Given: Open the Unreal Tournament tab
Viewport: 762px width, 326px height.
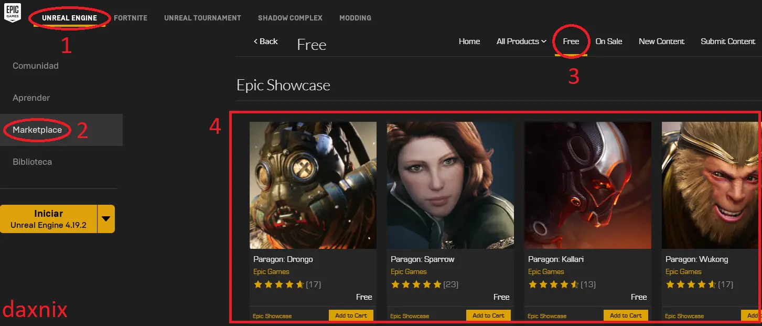Looking at the screenshot, I should coord(202,18).
